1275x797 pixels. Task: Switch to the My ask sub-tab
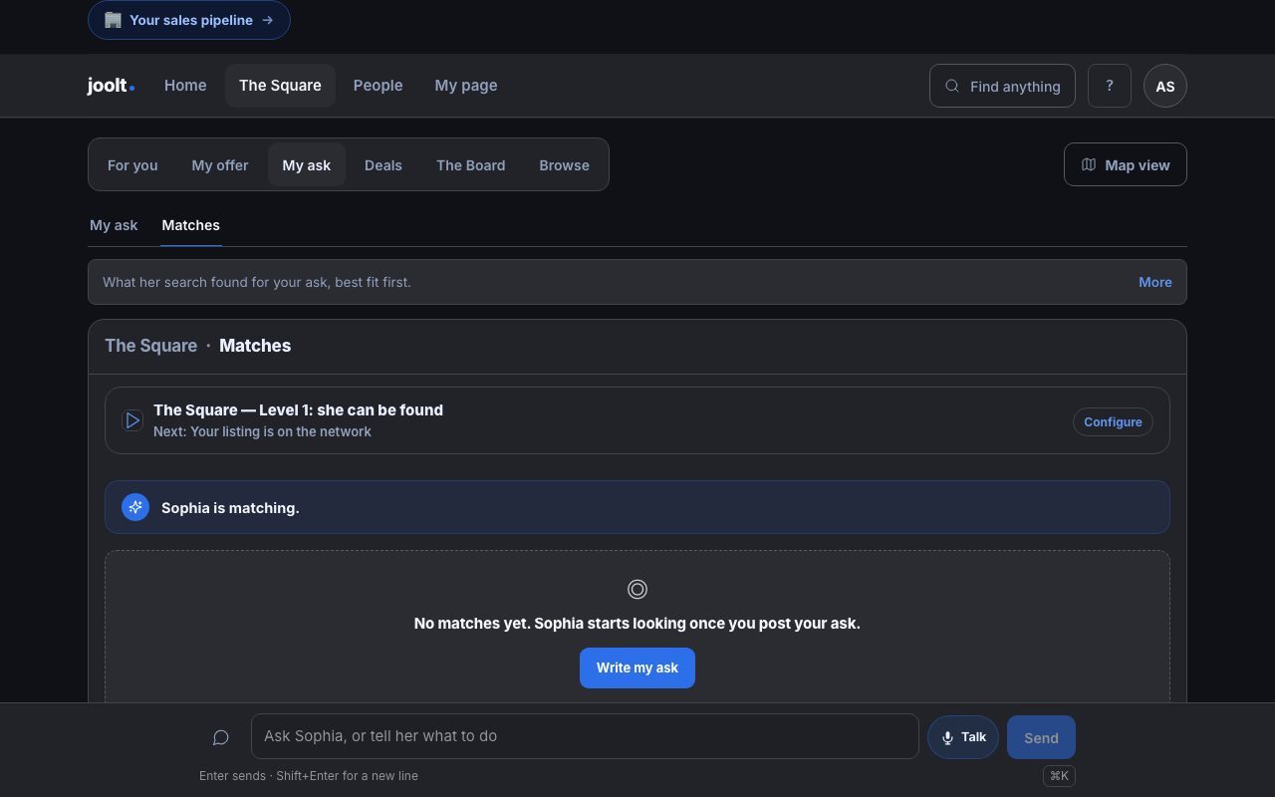pos(114,225)
